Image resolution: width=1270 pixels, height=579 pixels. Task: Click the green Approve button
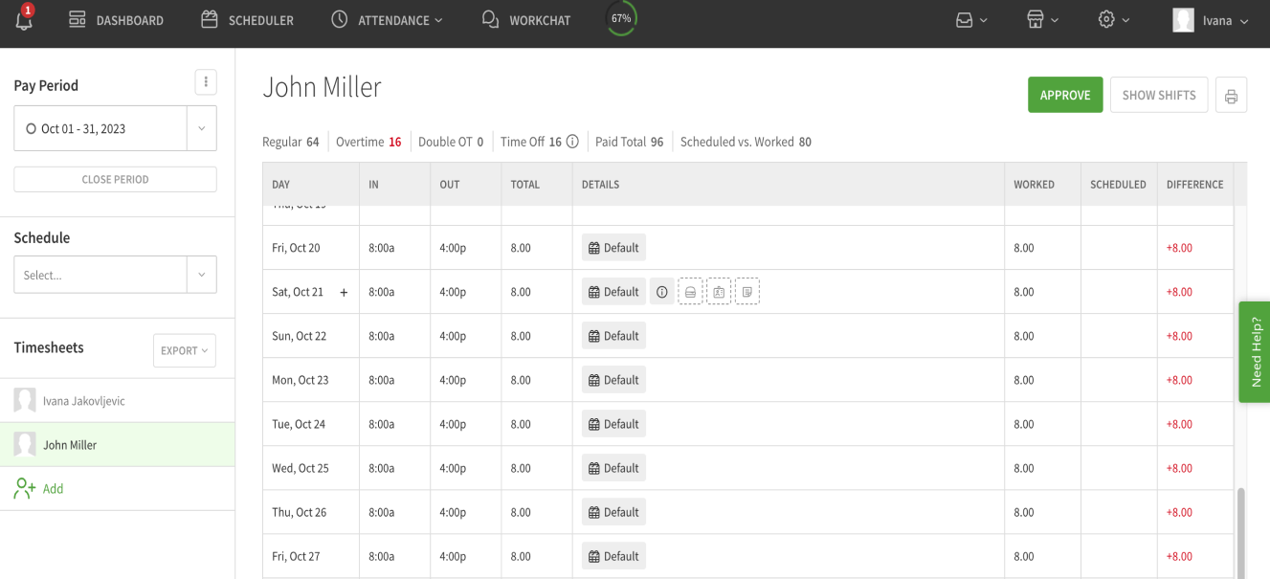tap(1064, 95)
